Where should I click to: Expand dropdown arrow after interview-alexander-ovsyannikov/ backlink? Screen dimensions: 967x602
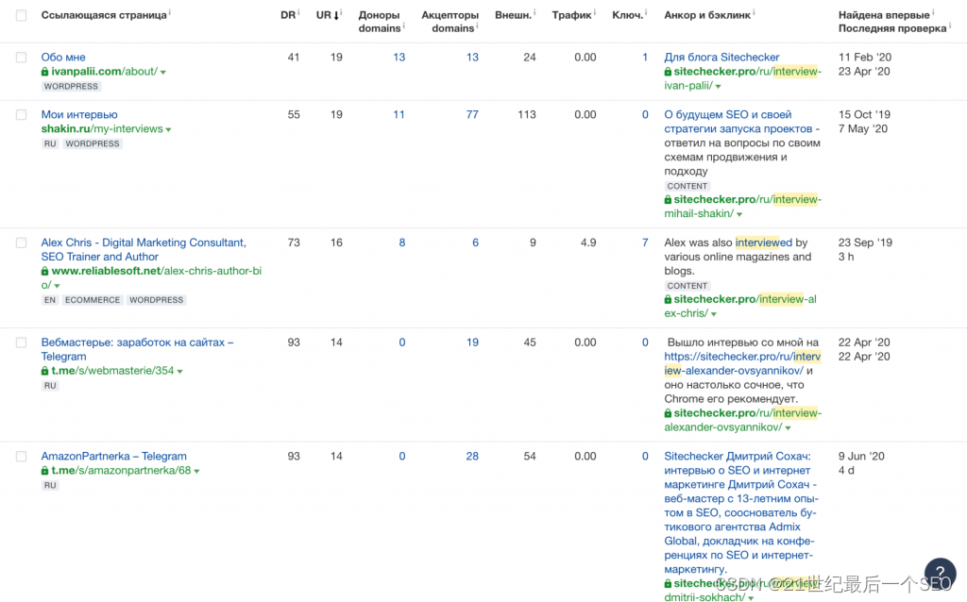pyautogui.click(x=789, y=428)
